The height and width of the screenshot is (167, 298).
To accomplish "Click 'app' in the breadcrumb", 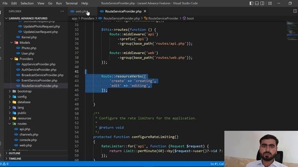I will pos(74,19).
